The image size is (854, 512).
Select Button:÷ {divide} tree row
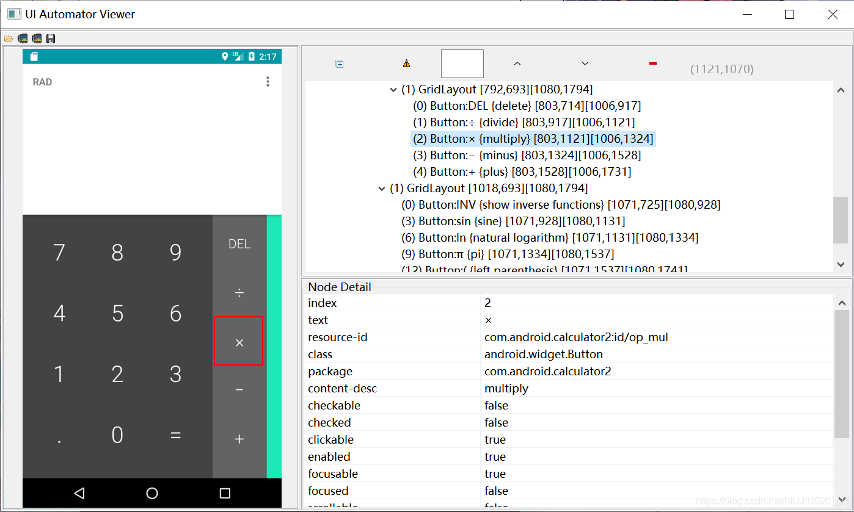[x=524, y=122]
